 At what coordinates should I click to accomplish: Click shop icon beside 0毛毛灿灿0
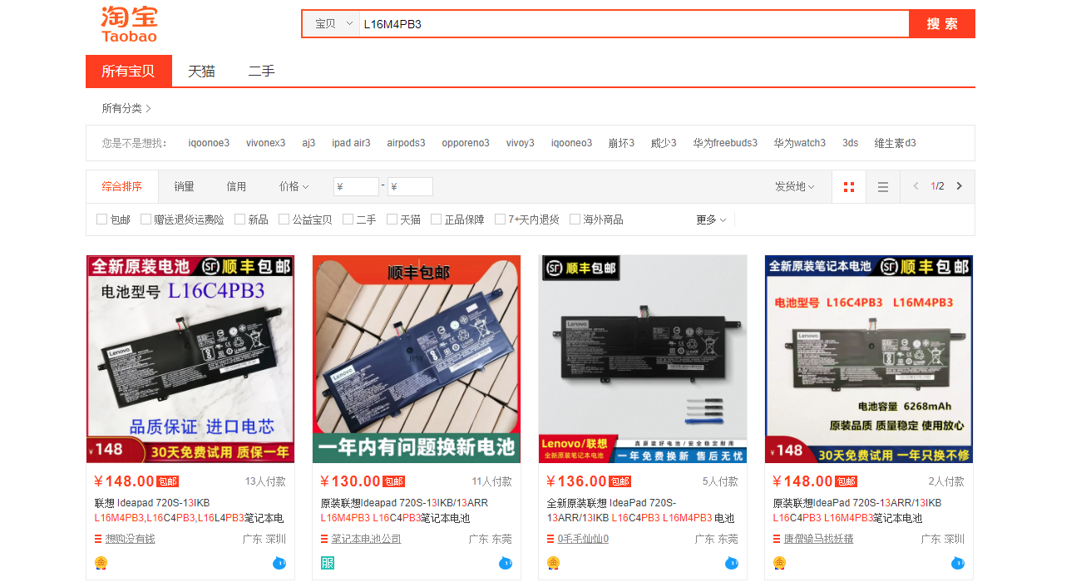tap(551, 539)
